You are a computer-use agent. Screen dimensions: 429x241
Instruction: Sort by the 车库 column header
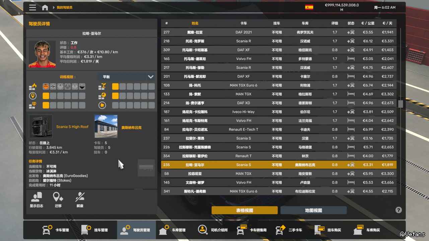tap(305, 23)
